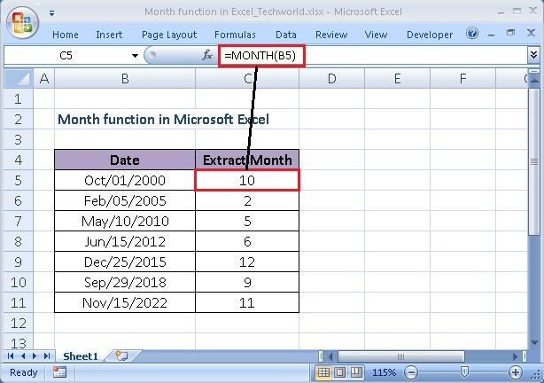Open Quick Access Toolbar customize arrow
Screen dimensions: 544x383
click(51, 13)
